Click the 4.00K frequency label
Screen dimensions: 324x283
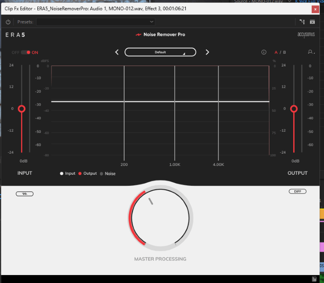pos(218,165)
